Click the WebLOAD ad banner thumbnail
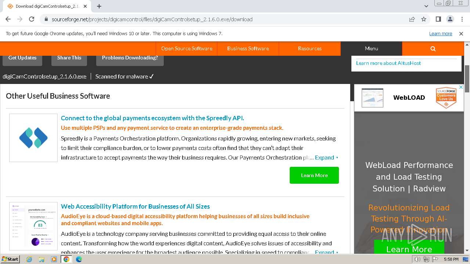This screenshot has height=264, width=470. [372, 98]
